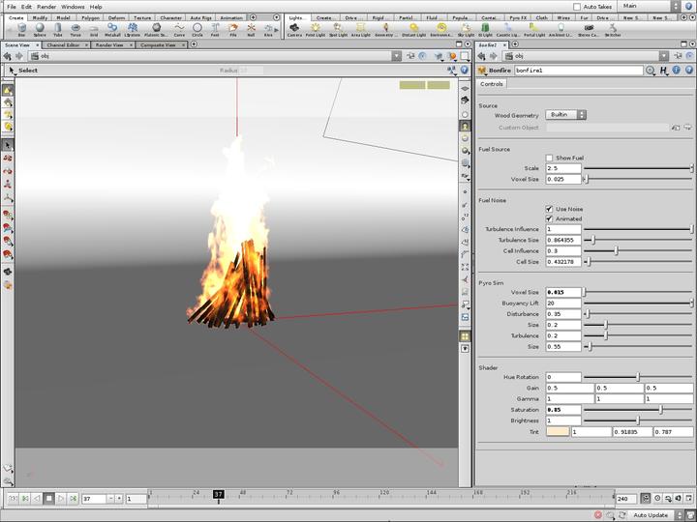This screenshot has height=522, width=697.
Task: Click the Tint color swatch
Action: click(x=558, y=431)
